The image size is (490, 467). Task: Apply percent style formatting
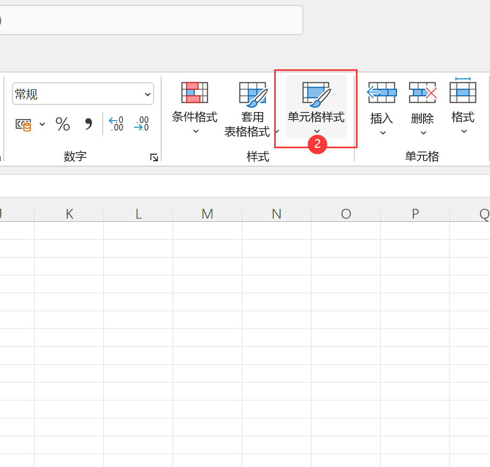point(63,124)
